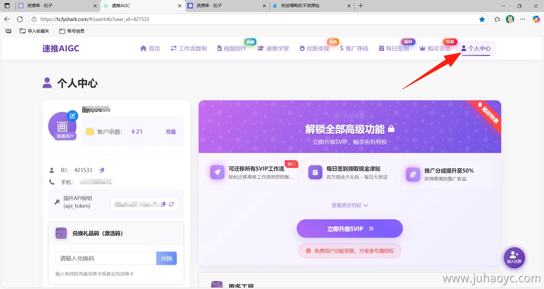Click the yellow wallet icon by 账户余额

coord(90,132)
